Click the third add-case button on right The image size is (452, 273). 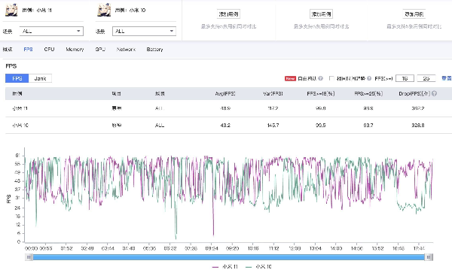(414, 14)
